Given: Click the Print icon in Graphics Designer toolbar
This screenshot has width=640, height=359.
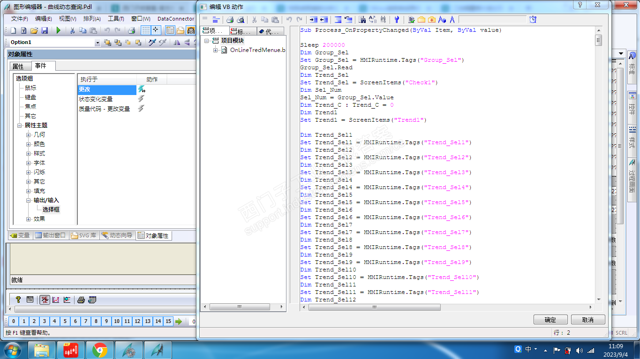Looking at the screenshot, I should point(132,30).
